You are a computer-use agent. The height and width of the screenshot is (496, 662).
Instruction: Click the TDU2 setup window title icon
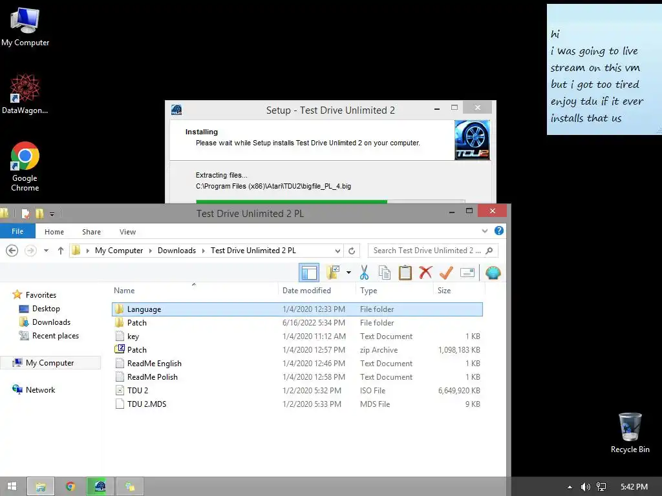coord(176,110)
